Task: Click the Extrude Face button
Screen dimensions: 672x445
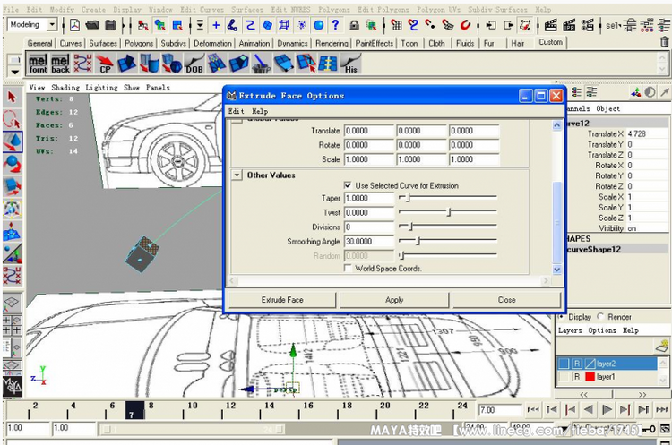Action: pyautogui.click(x=282, y=300)
